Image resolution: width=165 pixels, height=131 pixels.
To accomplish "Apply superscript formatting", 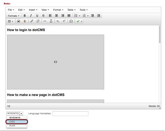I will click(64, 21).
